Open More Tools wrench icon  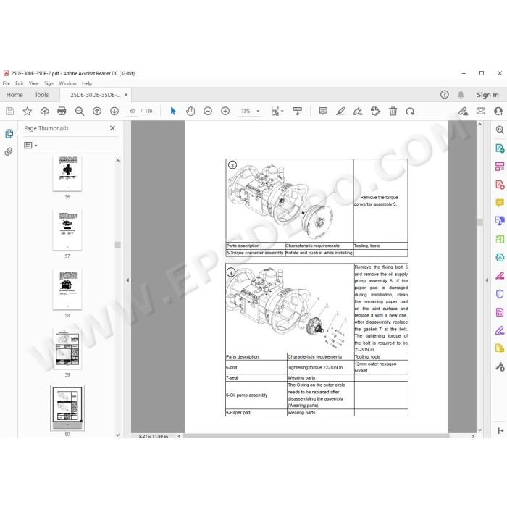(500, 366)
